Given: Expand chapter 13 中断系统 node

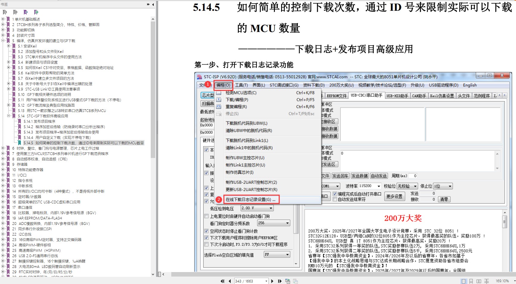Looking at the screenshot, I should 3,186.
